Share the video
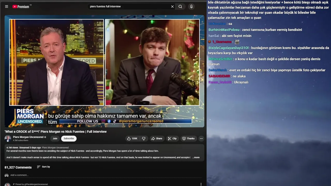 point(157,138)
